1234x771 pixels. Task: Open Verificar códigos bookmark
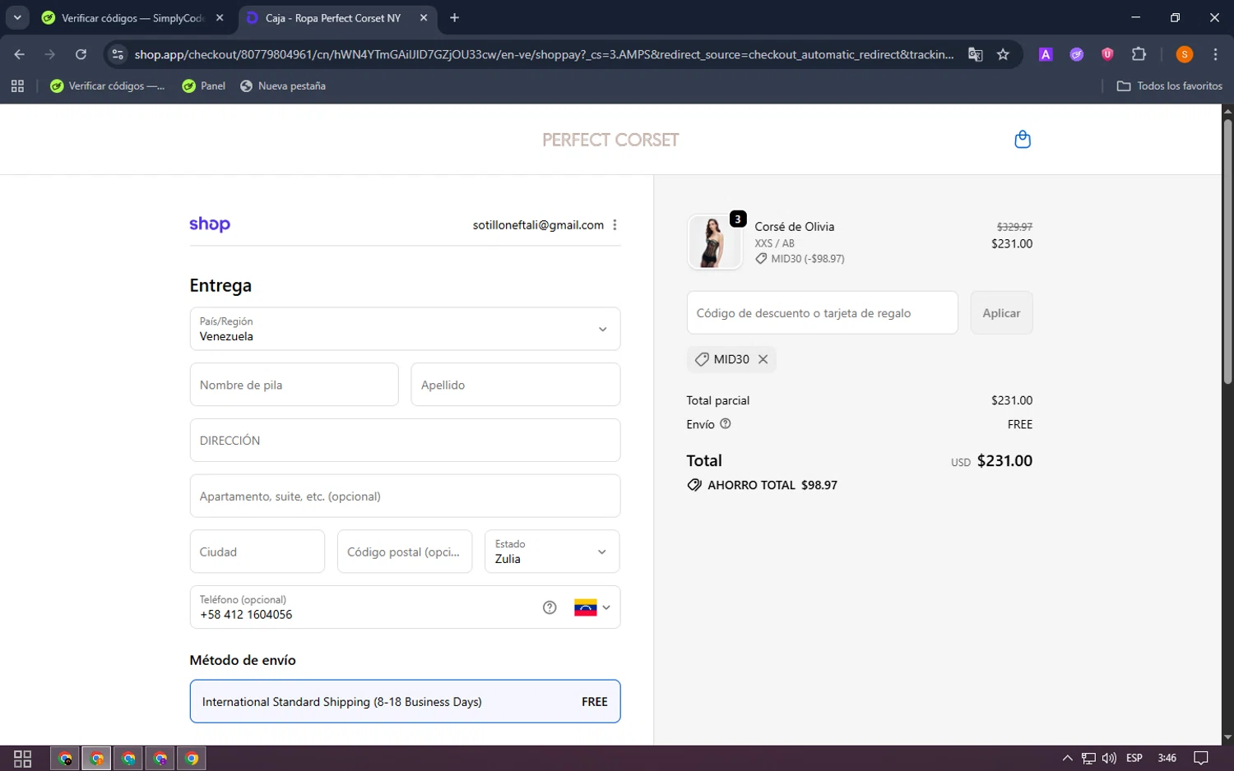(107, 85)
